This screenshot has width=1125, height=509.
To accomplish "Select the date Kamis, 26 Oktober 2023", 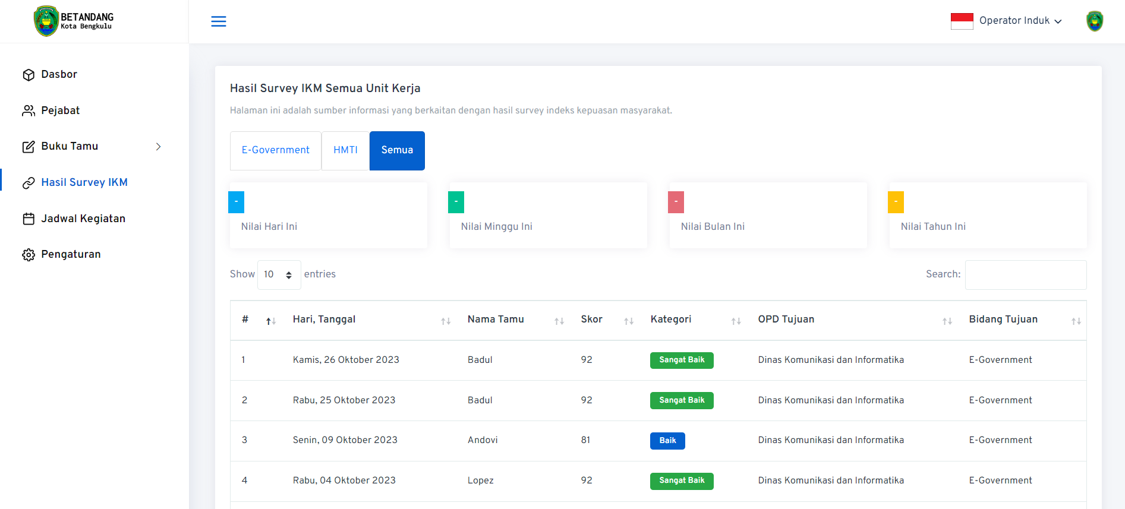I will [346, 360].
